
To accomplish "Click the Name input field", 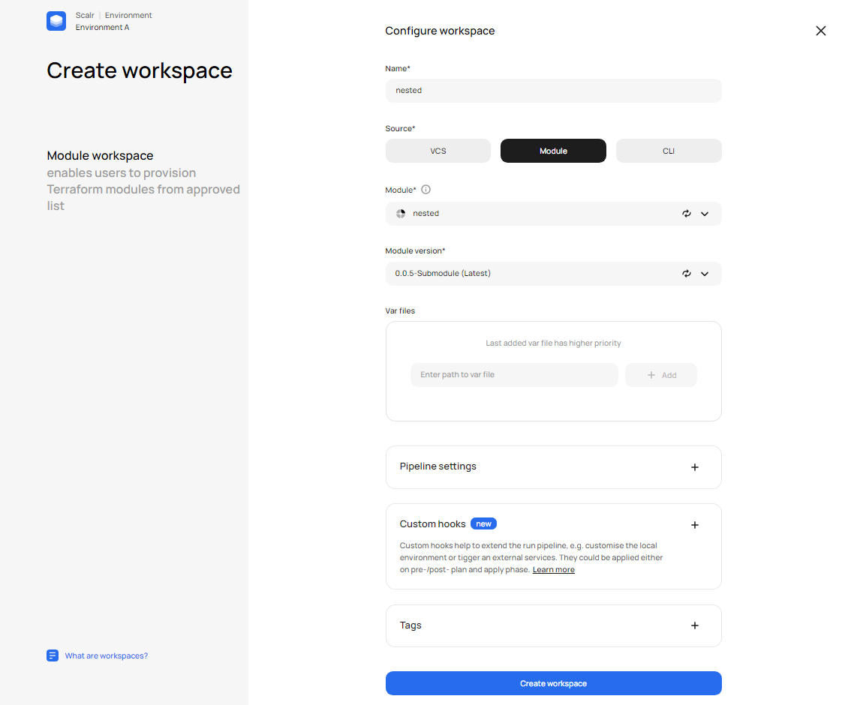I will coord(554,91).
